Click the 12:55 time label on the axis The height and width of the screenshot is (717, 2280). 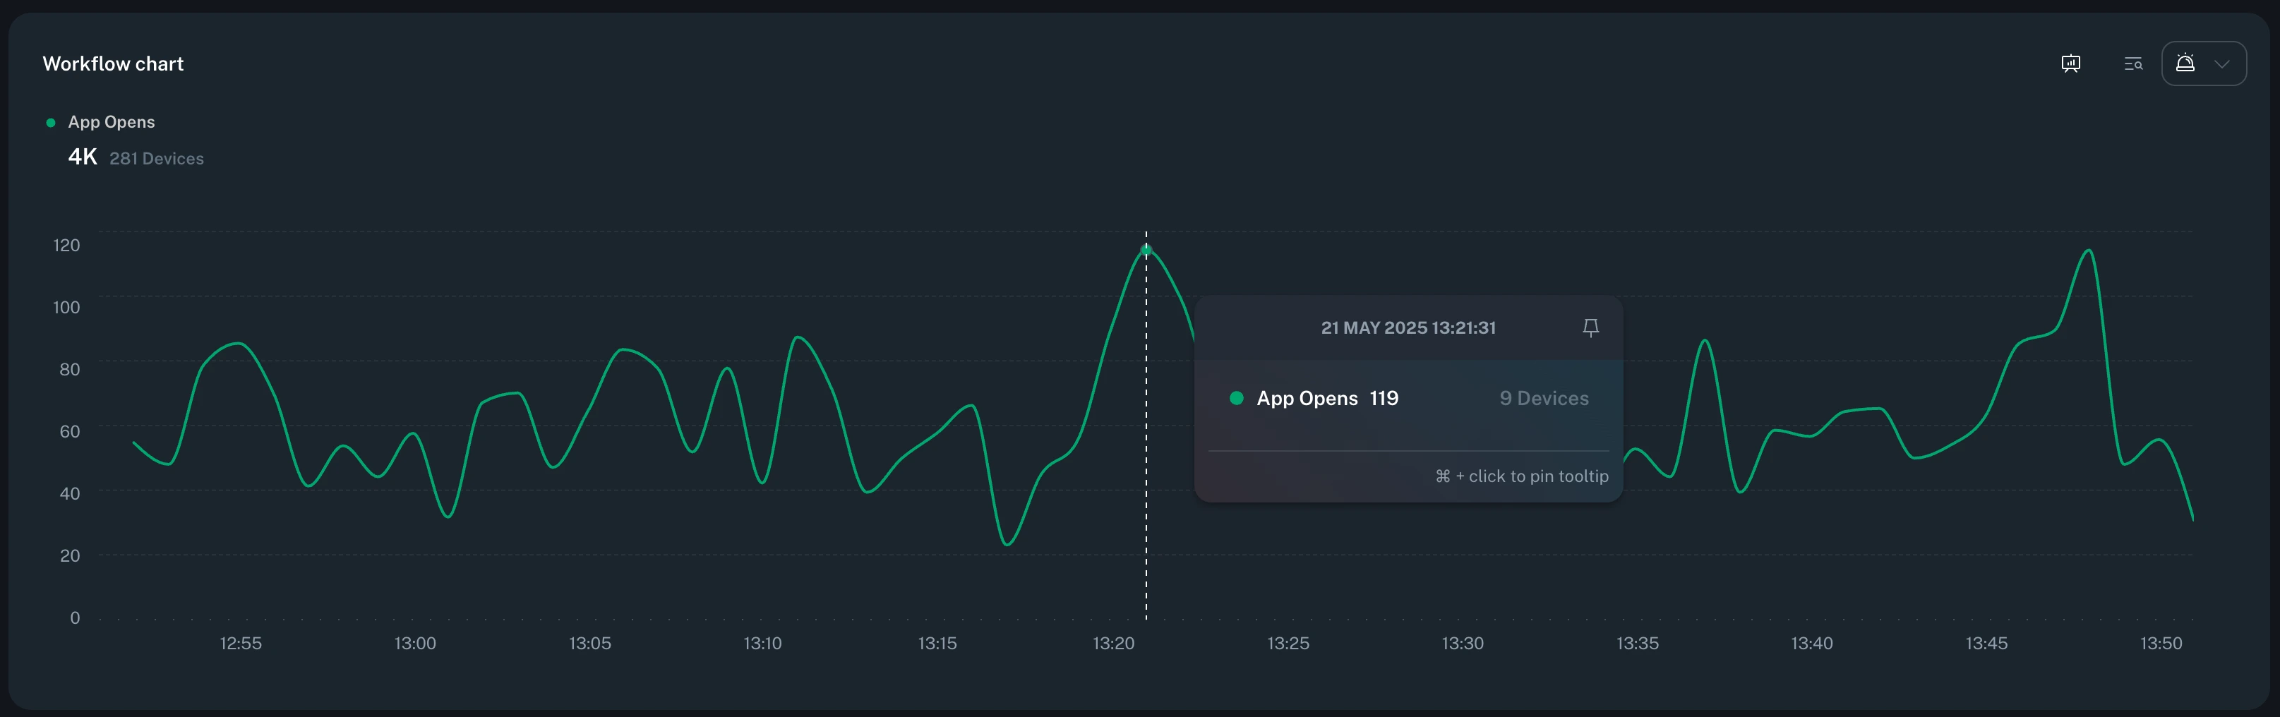[x=240, y=644]
